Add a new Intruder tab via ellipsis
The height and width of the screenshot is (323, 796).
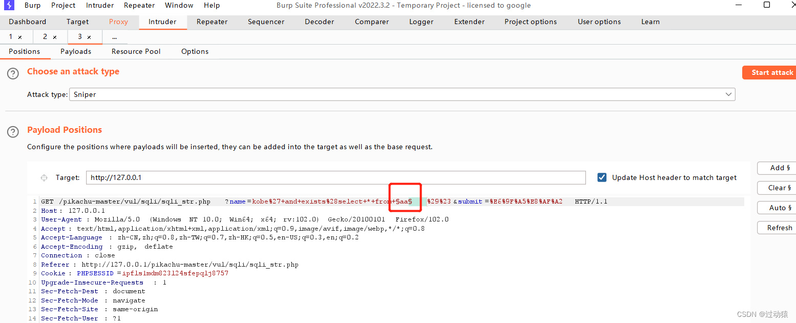point(114,37)
